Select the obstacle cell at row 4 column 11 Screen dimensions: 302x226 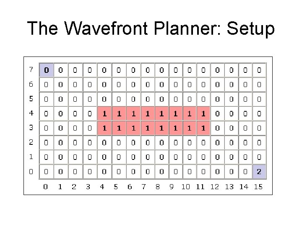(203, 113)
